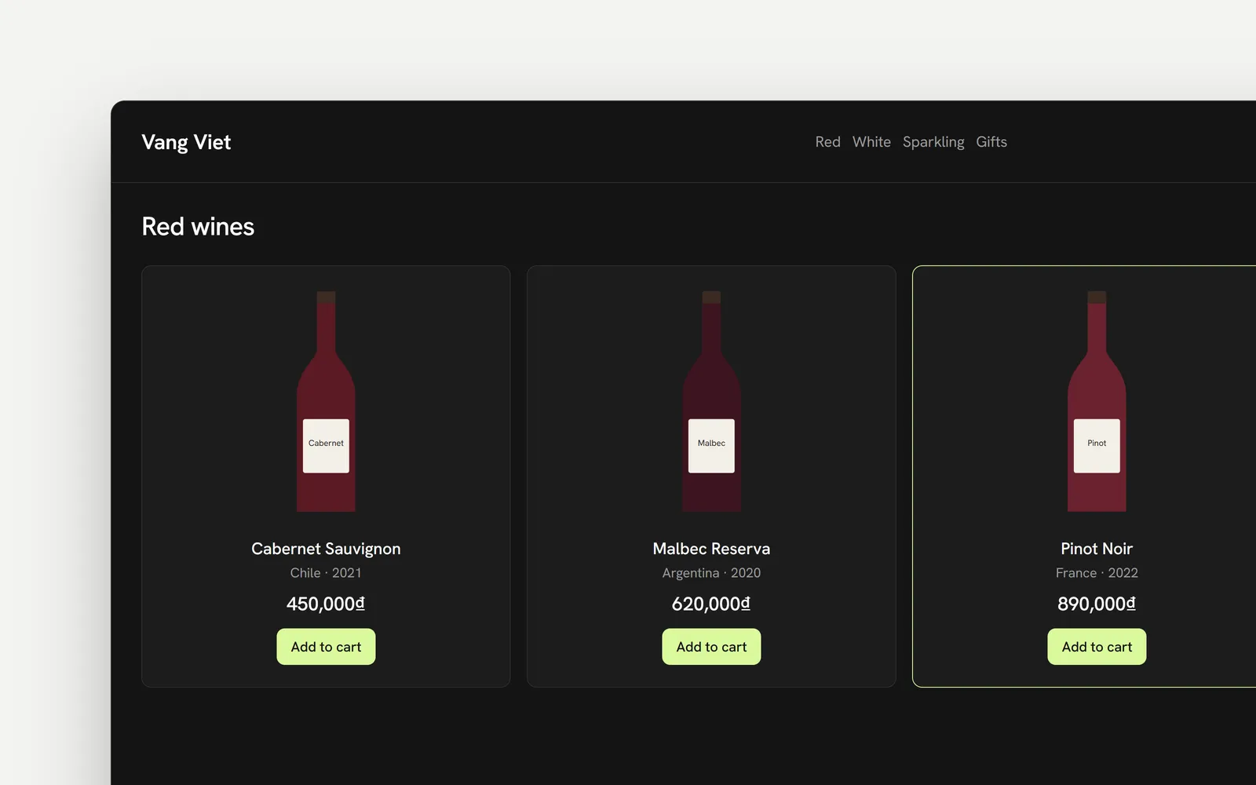
Task: Select the 890,000₫ price
Action: pyautogui.click(x=1097, y=604)
